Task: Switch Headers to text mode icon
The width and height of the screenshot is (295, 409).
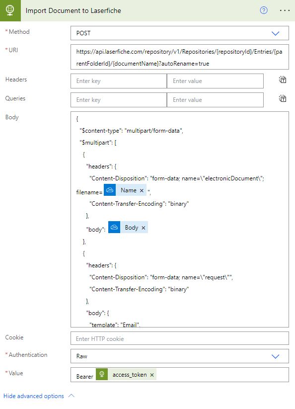Action: tap(283, 80)
